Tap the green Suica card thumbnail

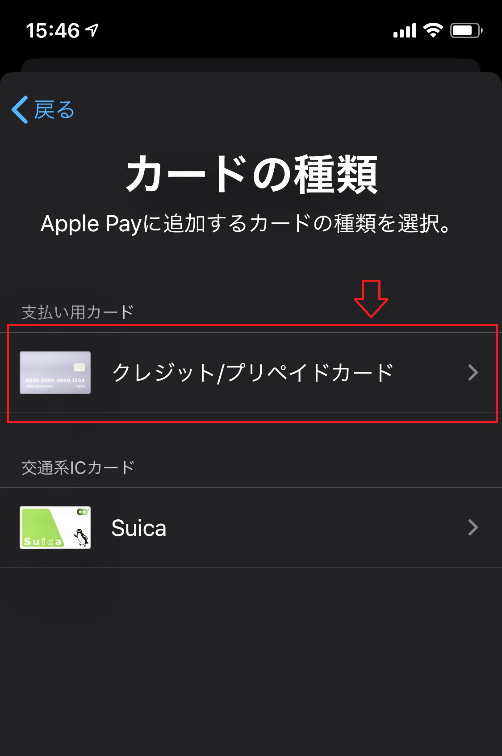pyautogui.click(x=55, y=527)
